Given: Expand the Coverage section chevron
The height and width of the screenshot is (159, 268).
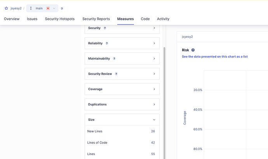Looking at the screenshot, I should pos(154,89).
